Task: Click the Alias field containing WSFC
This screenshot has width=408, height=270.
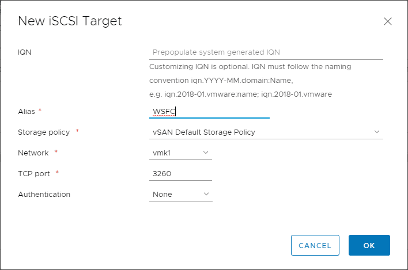Action: point(209,111)
